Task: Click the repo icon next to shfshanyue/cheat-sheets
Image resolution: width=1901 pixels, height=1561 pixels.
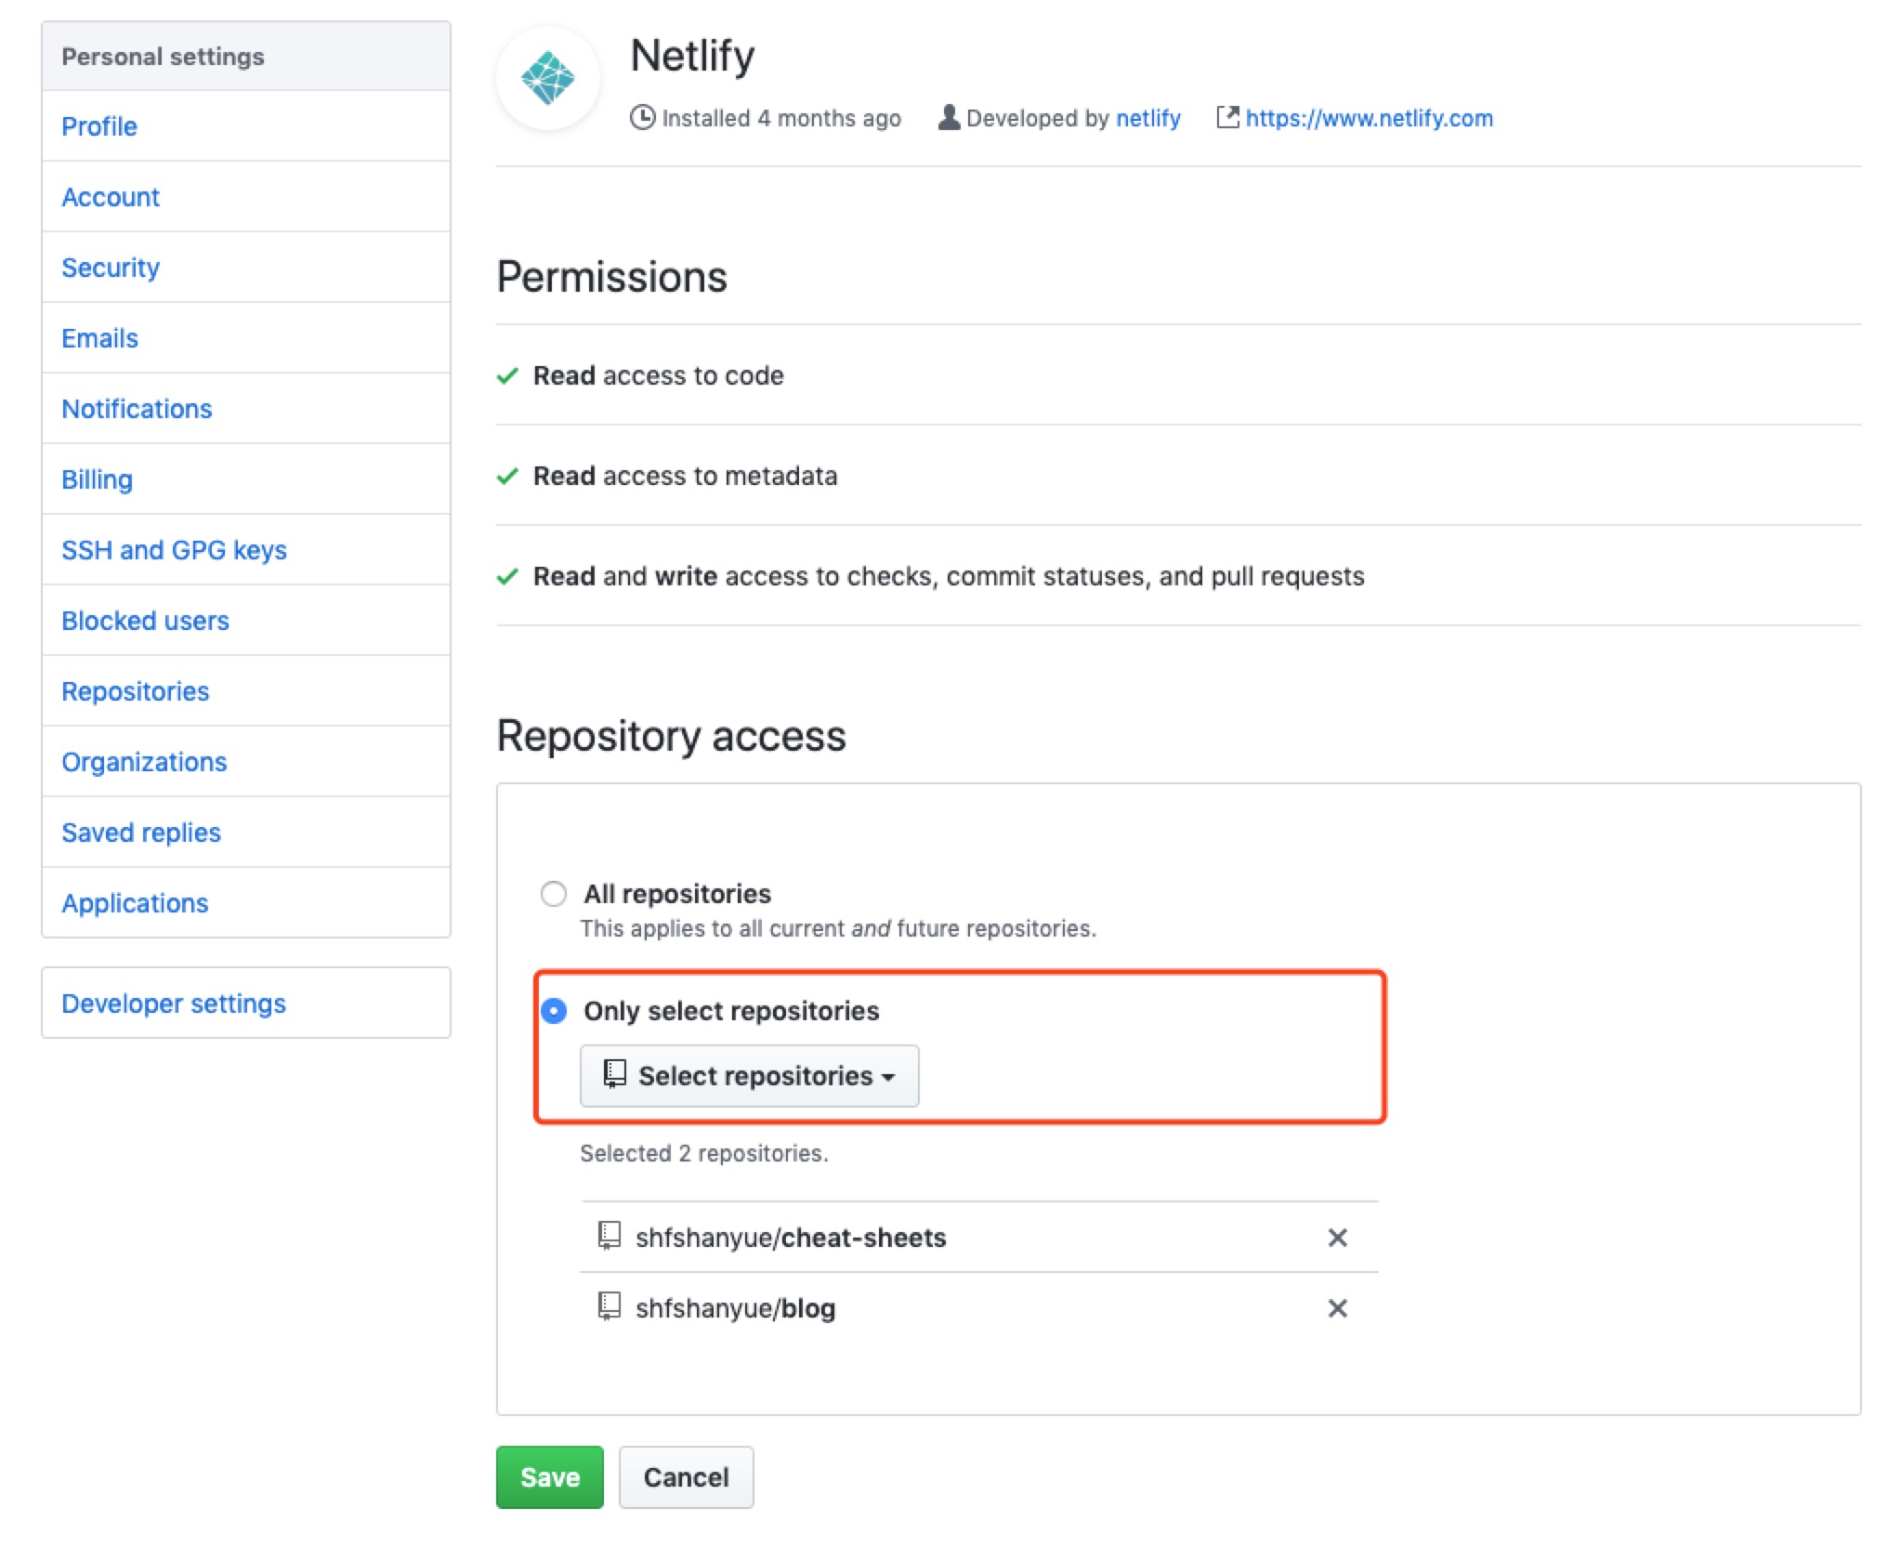Action: [610, 1236]
